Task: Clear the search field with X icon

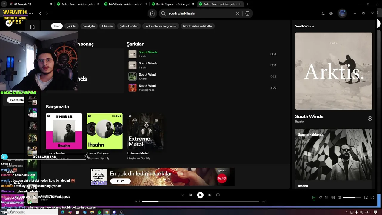Action: point(238,13)
